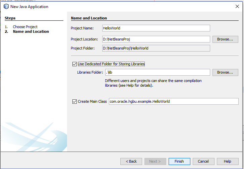Browse for the libraries folder
The height and width of the screenshot is (169, 244).
225,72
